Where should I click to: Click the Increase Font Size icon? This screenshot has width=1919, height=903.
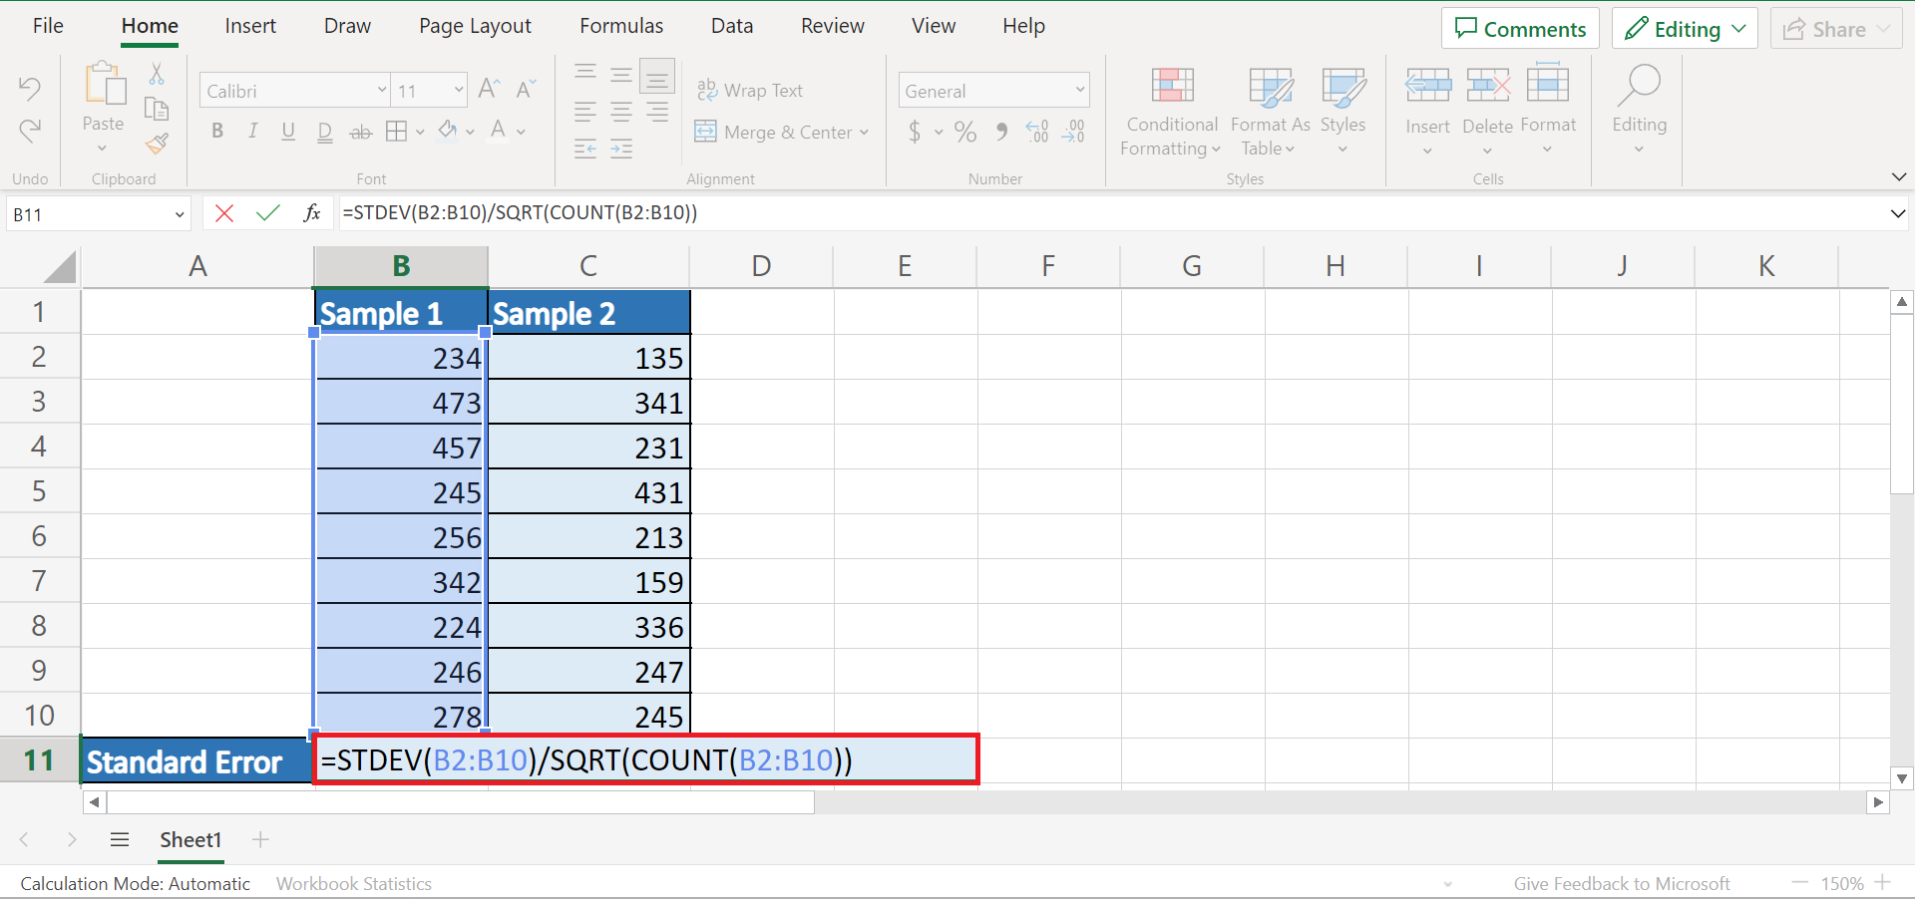tap(489, 90)
